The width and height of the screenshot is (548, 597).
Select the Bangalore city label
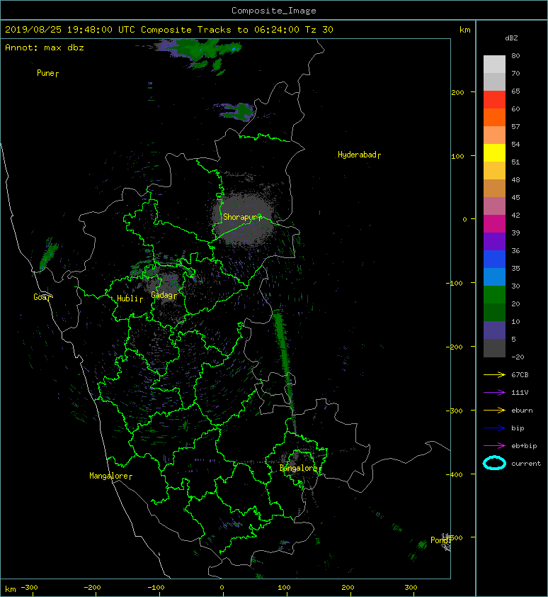click(300, 468)
